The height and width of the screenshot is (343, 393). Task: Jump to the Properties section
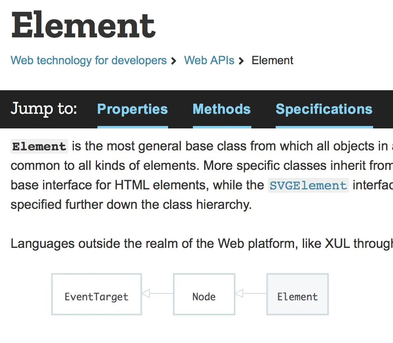(132, 109)
